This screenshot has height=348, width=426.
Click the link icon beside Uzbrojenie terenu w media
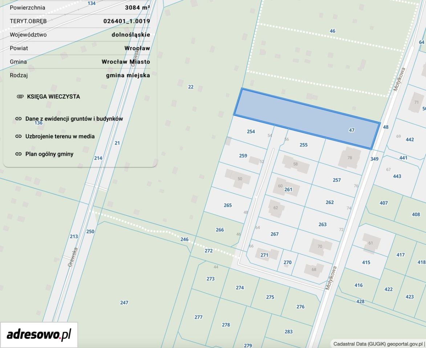(19, 136)
